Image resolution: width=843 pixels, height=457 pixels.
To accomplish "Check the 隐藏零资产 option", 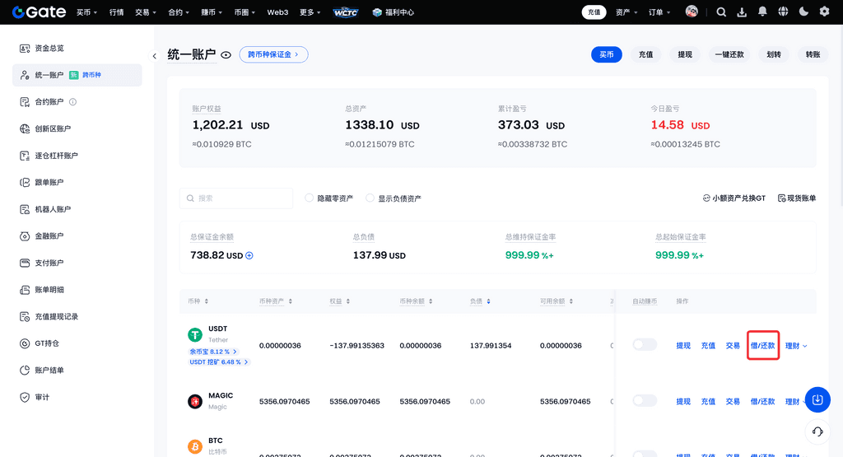I will click(x=310, y=198).
